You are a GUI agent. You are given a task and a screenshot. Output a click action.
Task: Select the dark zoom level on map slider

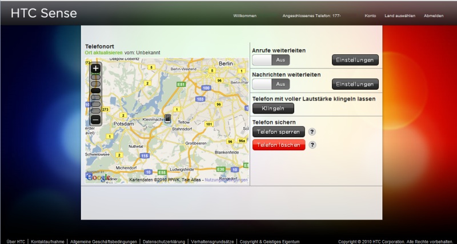[95, 90]
